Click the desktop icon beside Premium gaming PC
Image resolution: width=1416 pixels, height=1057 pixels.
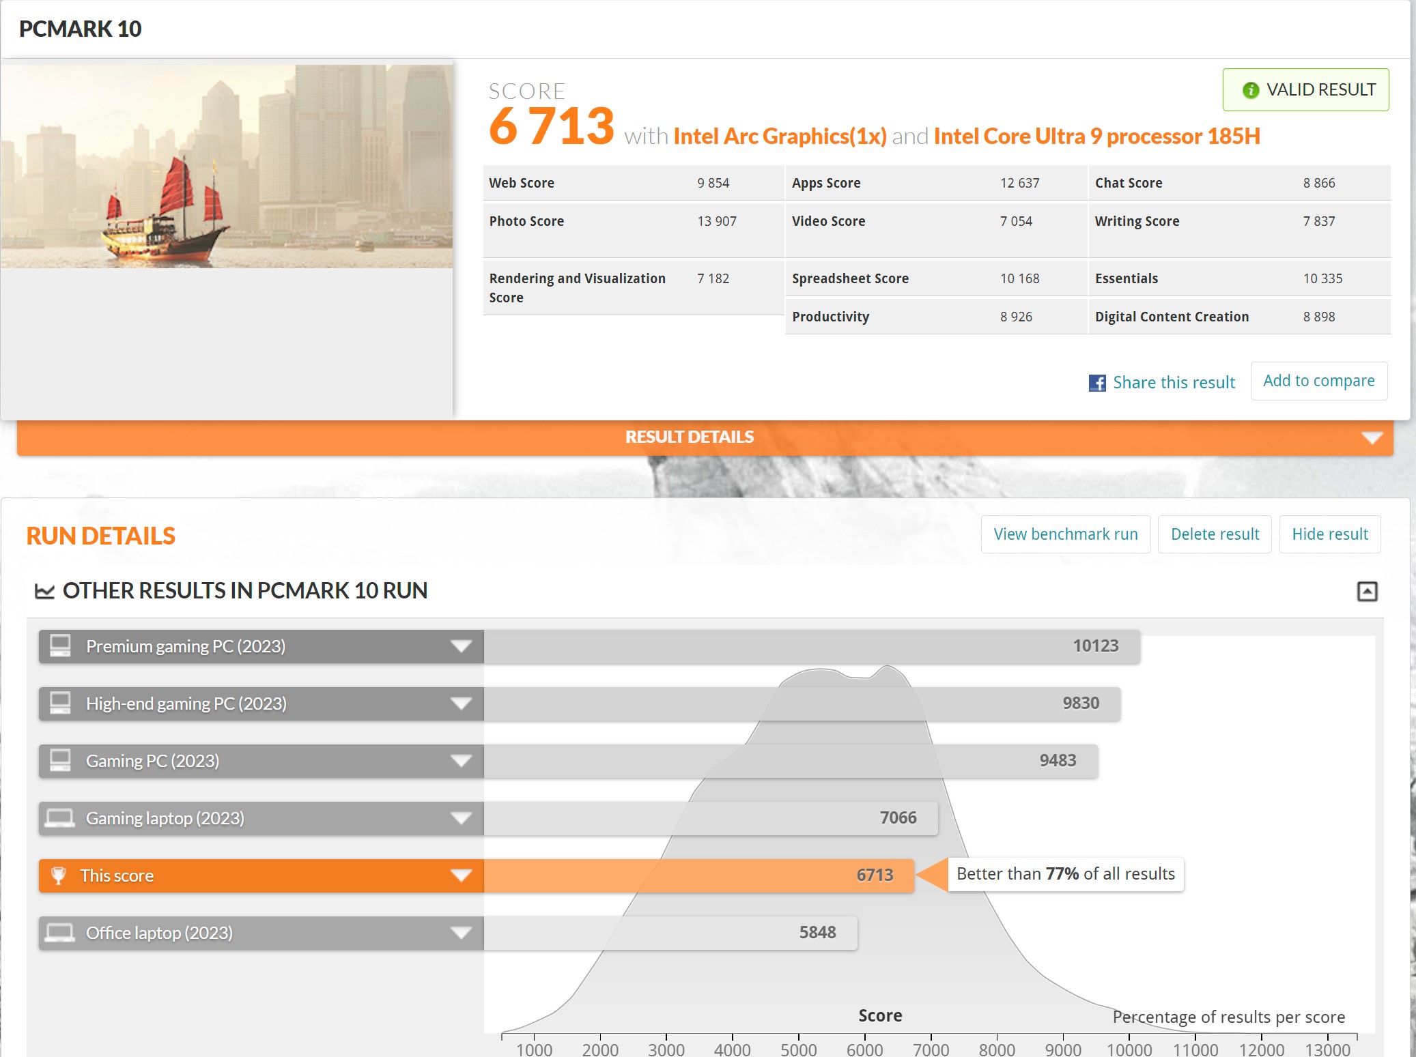tap(60, 646)
